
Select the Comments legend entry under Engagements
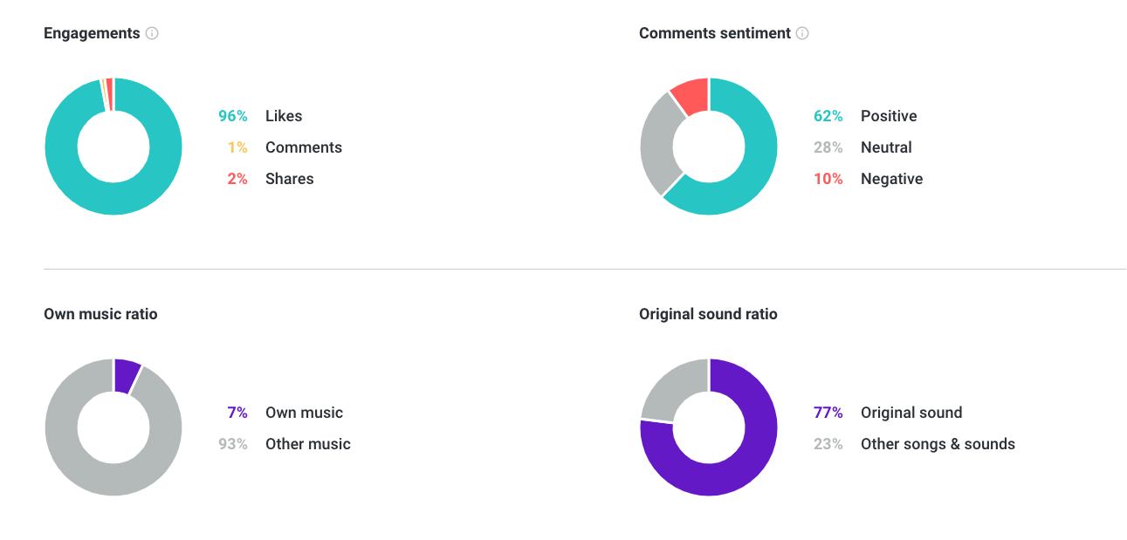(x=304, y=147)
